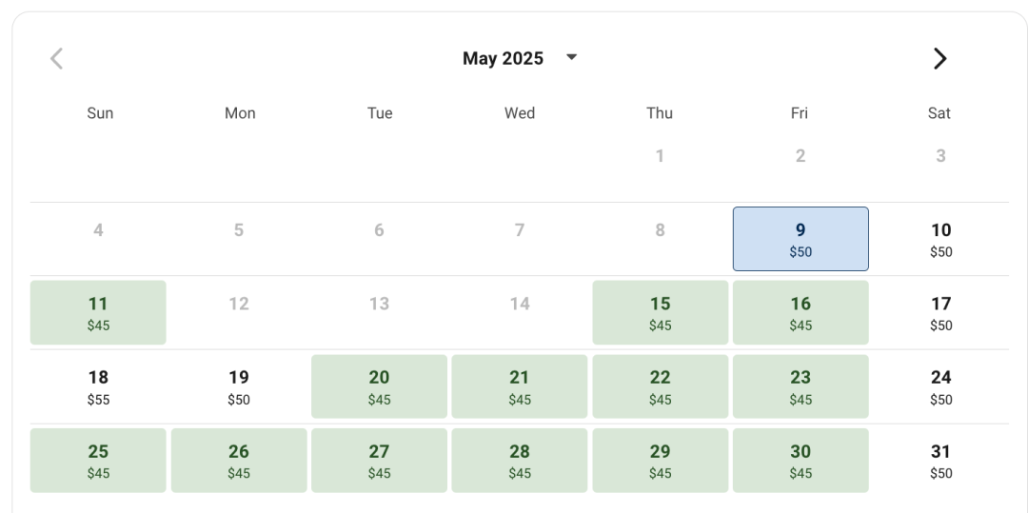
Task: Pick Saturday May 24 at $50
Action: click(x=940, y=386)
